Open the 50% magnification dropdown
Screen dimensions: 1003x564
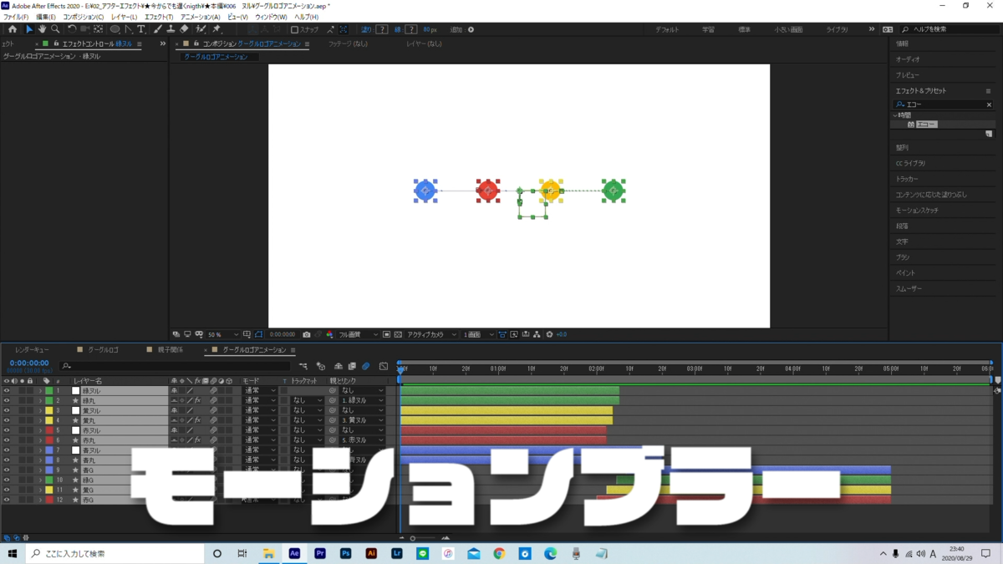[223, 334]
